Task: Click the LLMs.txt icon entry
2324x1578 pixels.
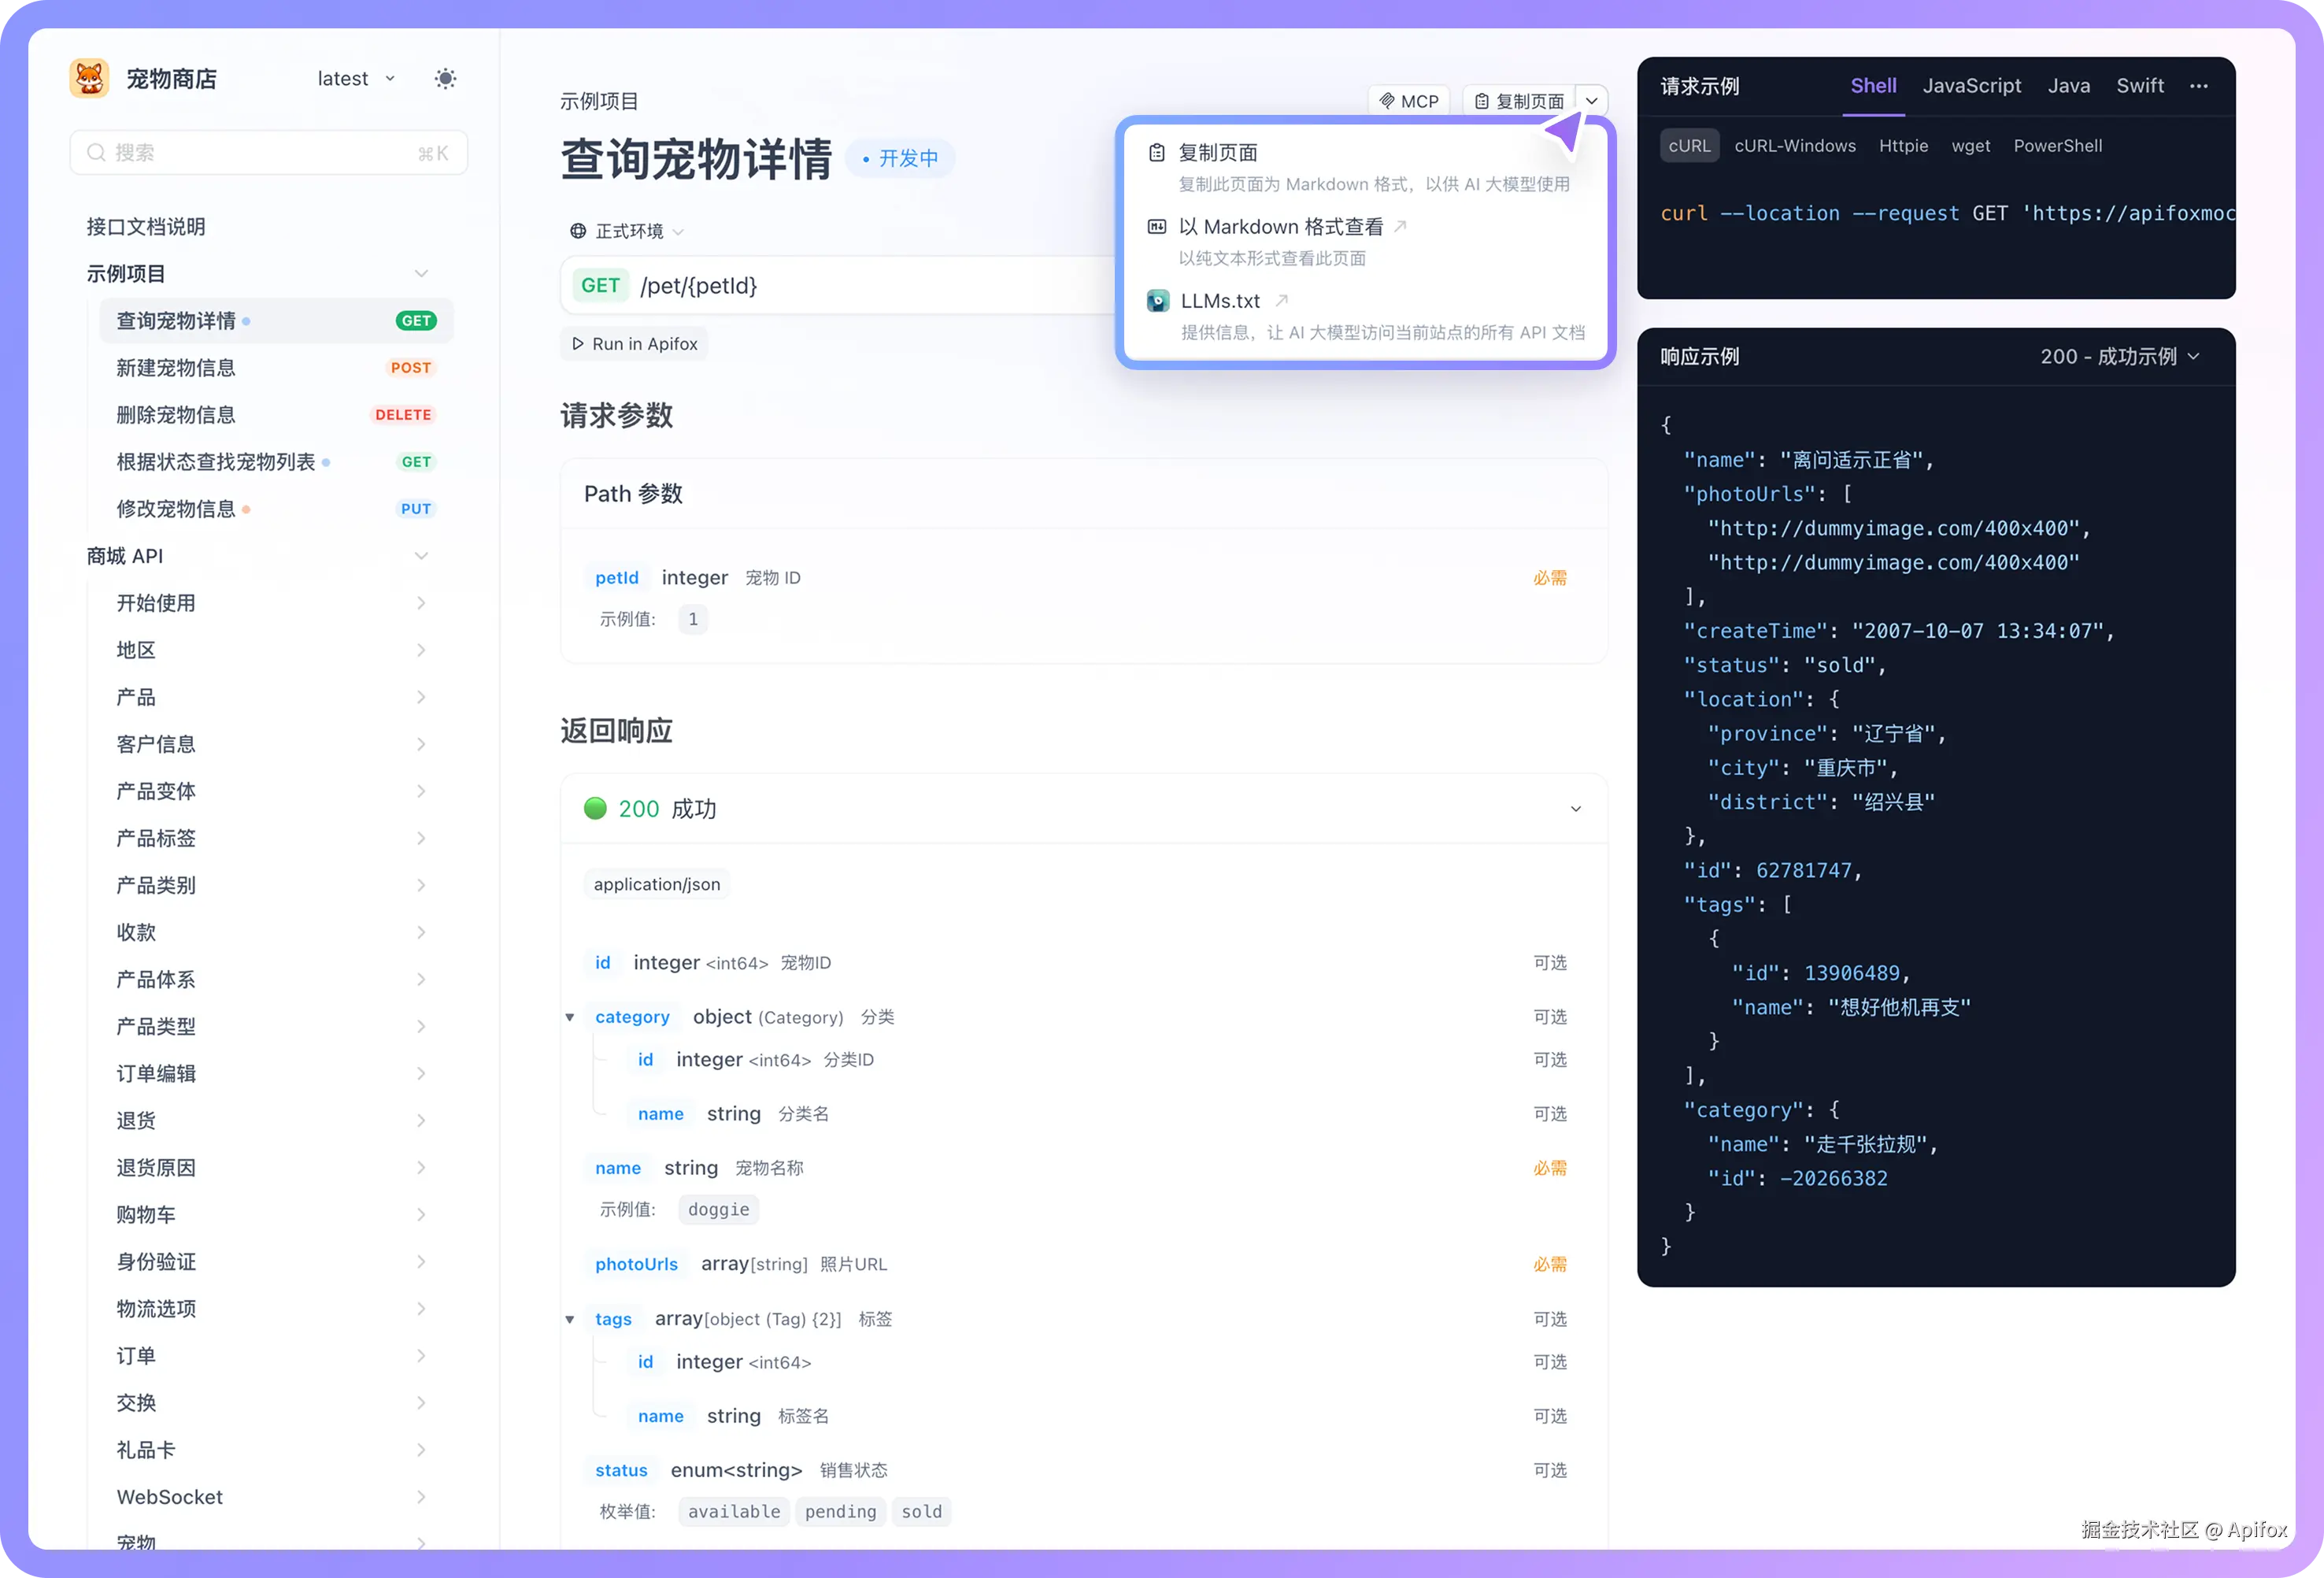Action: (1157, 301)
